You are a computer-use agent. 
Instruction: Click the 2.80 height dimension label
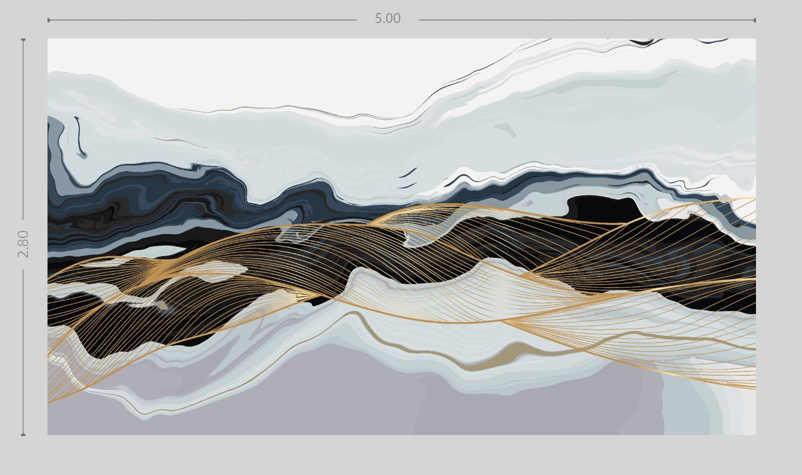[23, 243]
